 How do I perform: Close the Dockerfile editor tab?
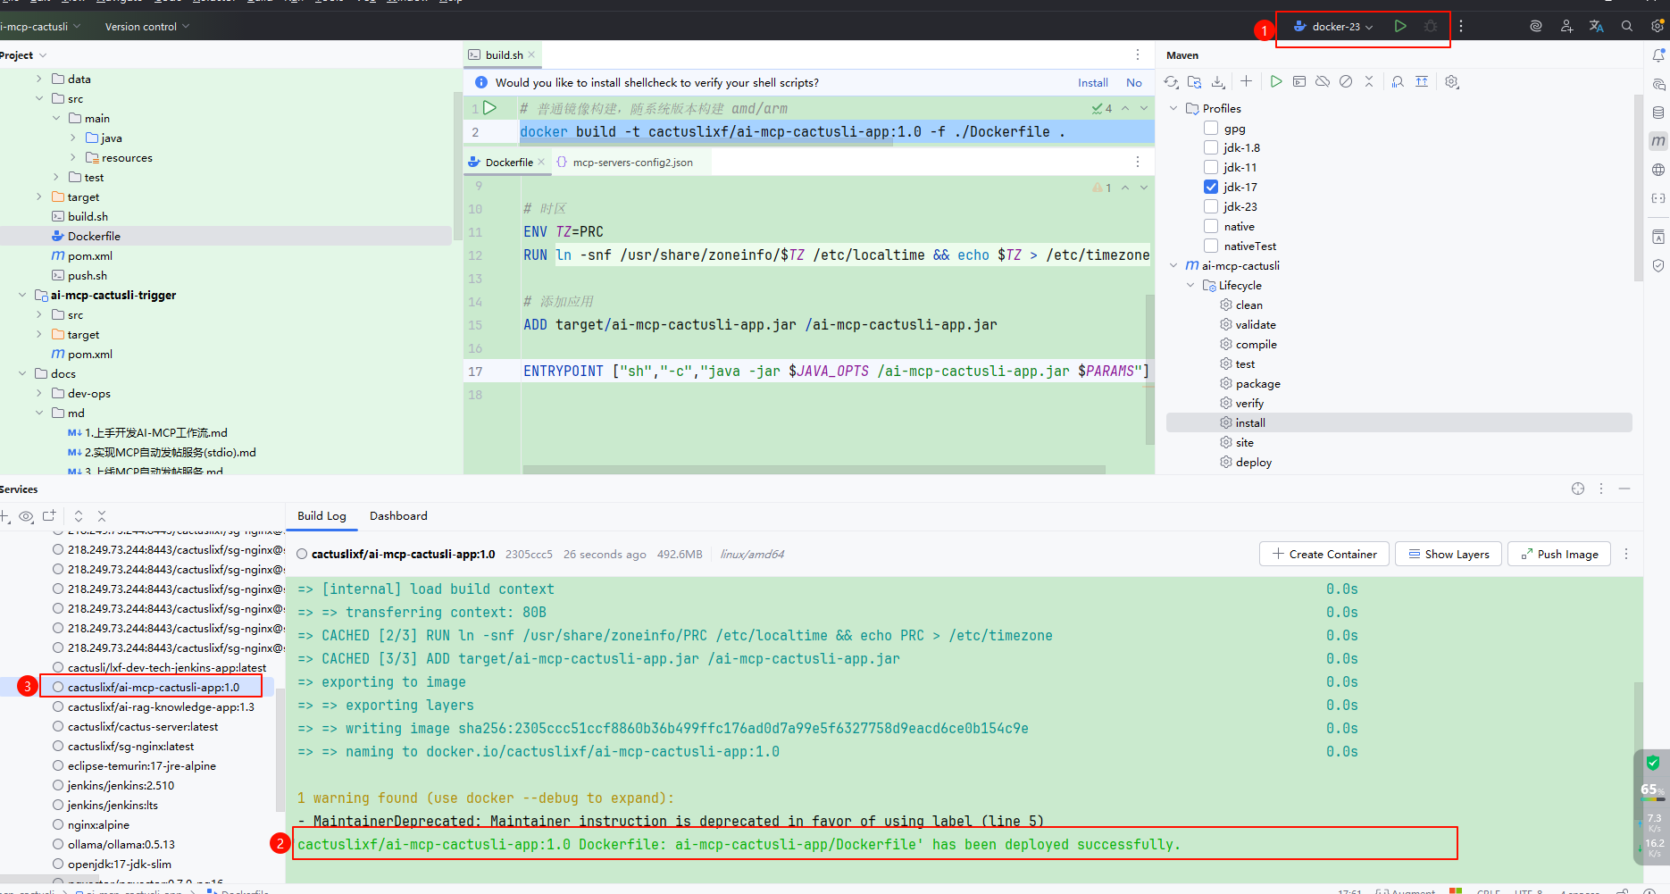[x=541, y=162]
